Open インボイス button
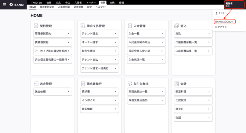246x133 pixels. [100, 100]
